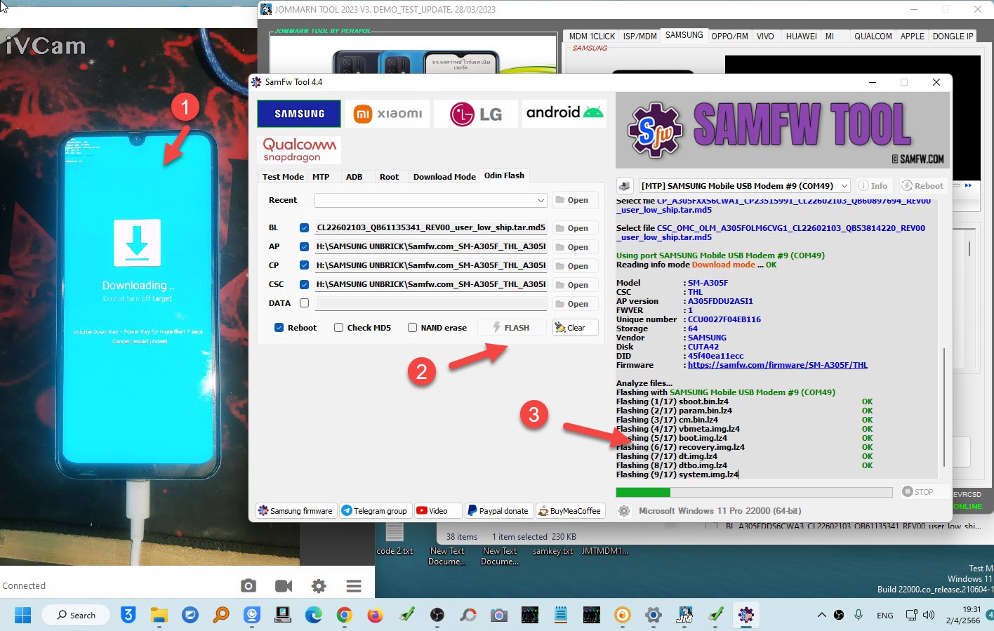
Task: Open the Telegram group link
Action: (x=374, y=511)
